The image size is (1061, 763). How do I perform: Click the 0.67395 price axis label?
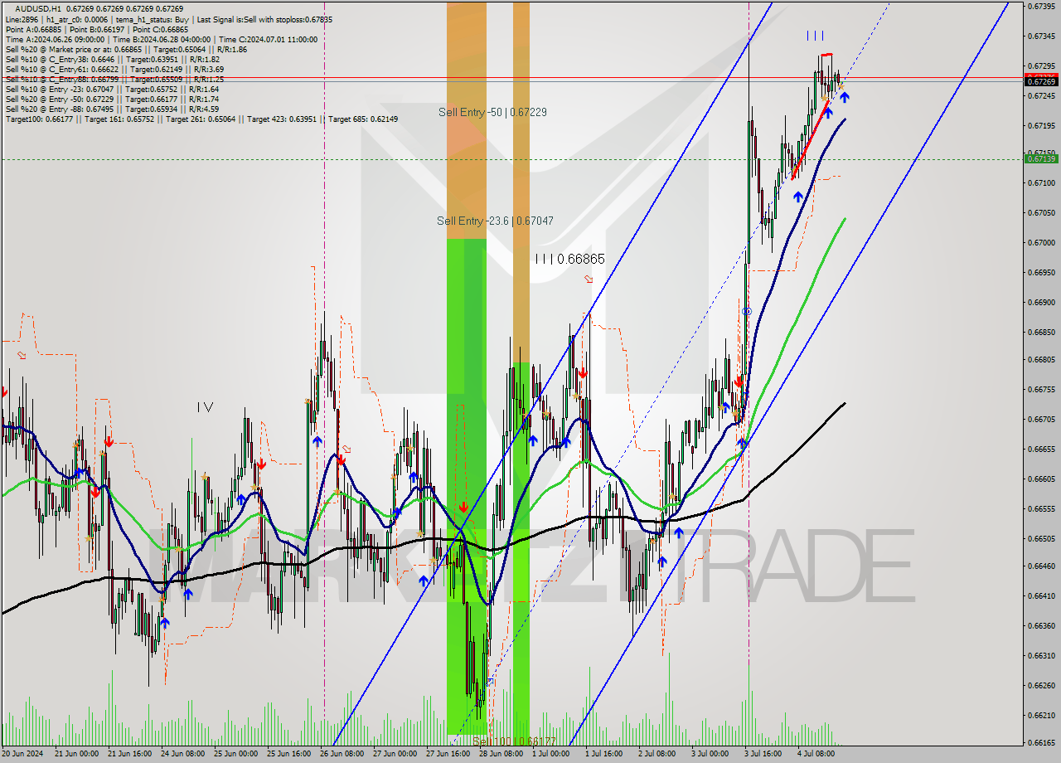(1041, 6)
